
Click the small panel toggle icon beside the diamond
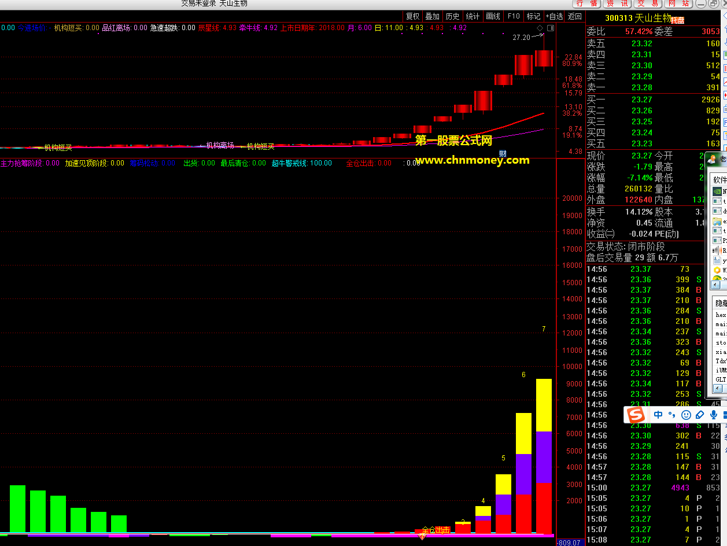[x=550, y=28]
